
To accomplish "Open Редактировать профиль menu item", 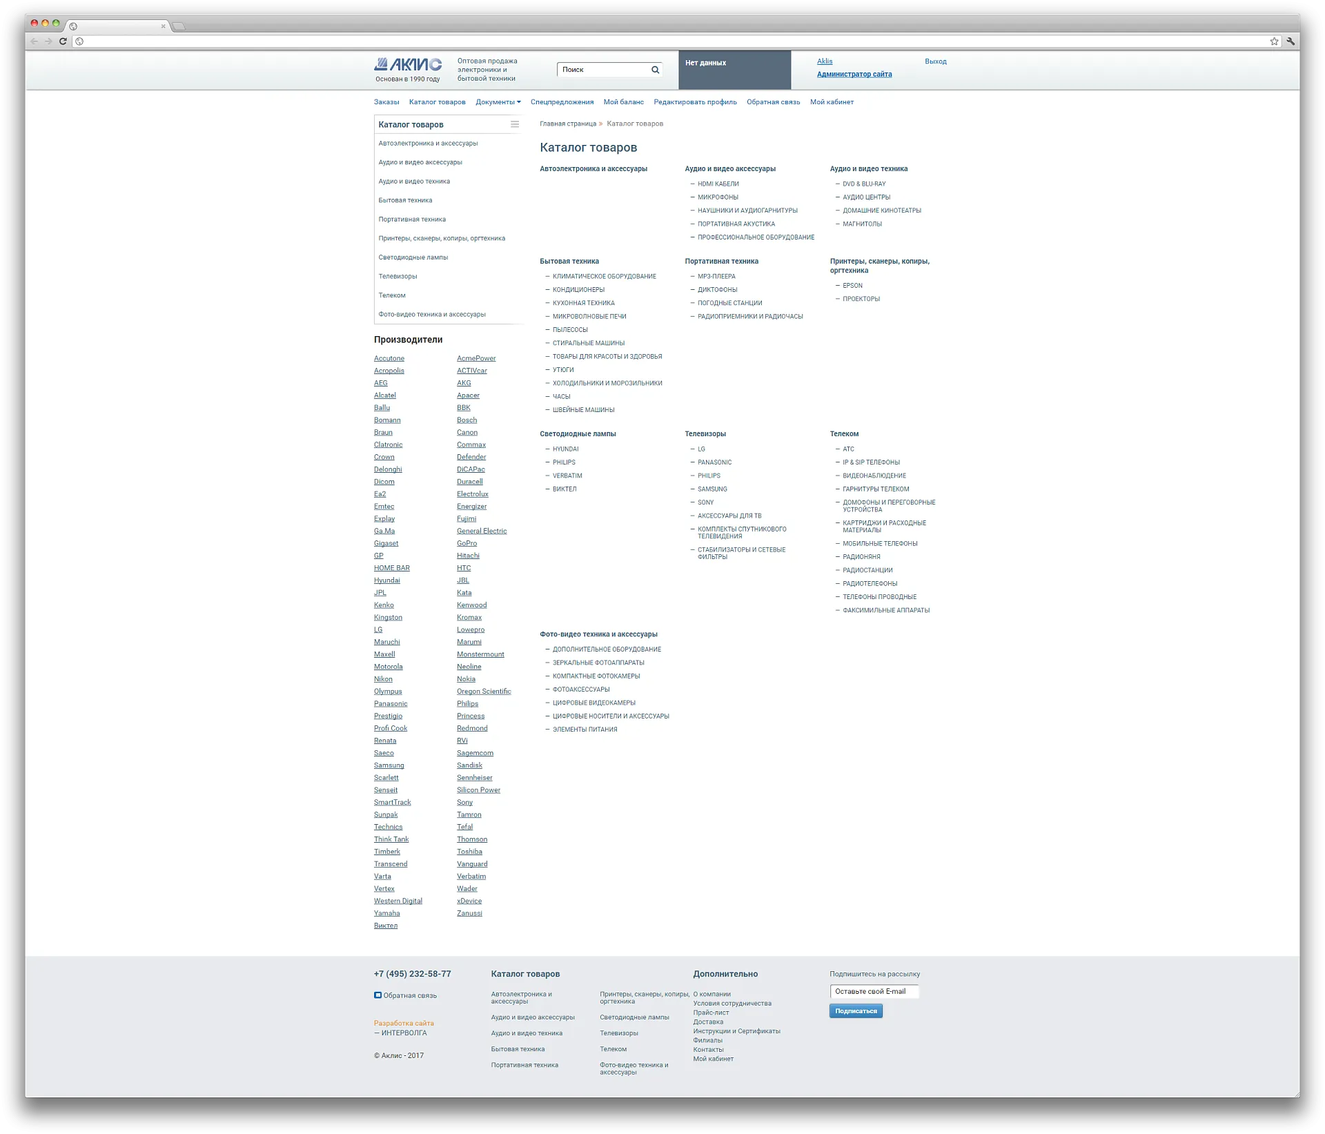I will coord(695,102).
